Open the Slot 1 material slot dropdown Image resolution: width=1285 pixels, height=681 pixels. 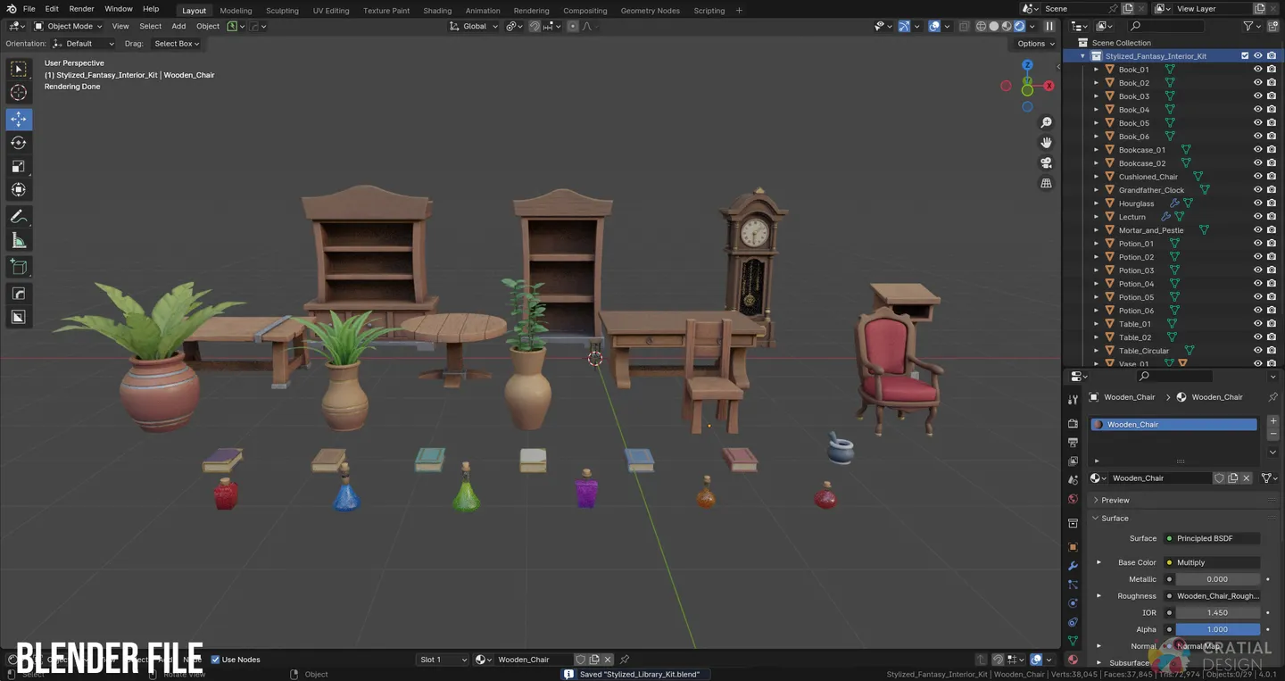(443, 660)
